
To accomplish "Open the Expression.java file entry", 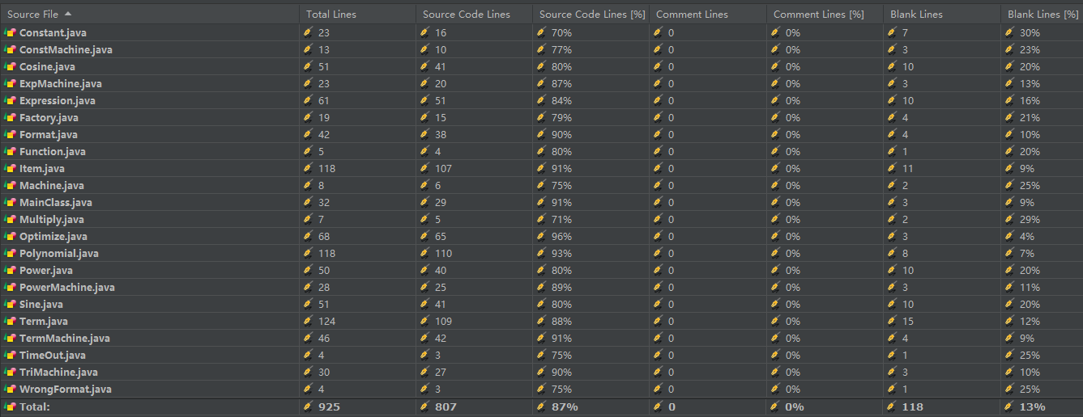I will pyautogui.click(x=57, y=100).
